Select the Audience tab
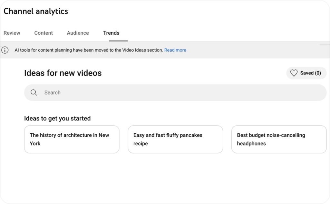The height and width of the screenshot is (204, 330). click(x=78, y=33)
